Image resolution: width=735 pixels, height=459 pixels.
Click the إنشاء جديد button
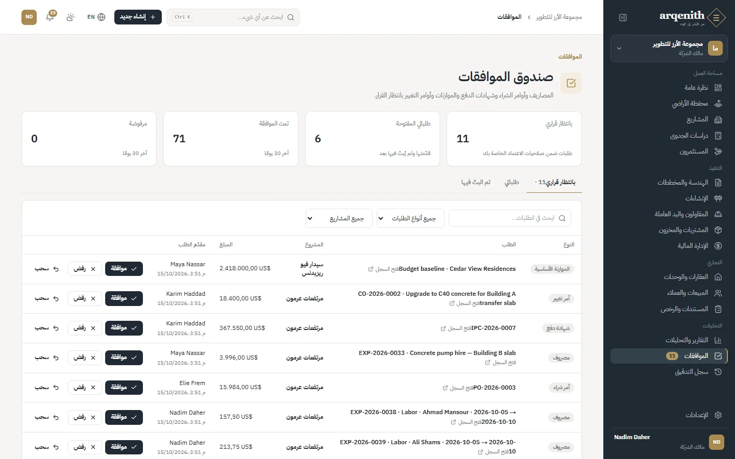(138, 17)
